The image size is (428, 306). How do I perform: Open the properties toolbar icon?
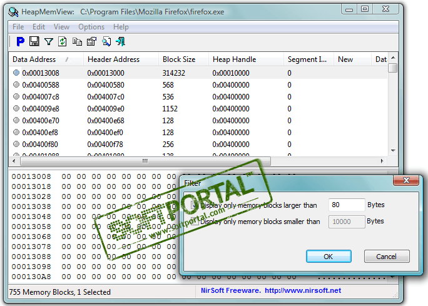91,41
